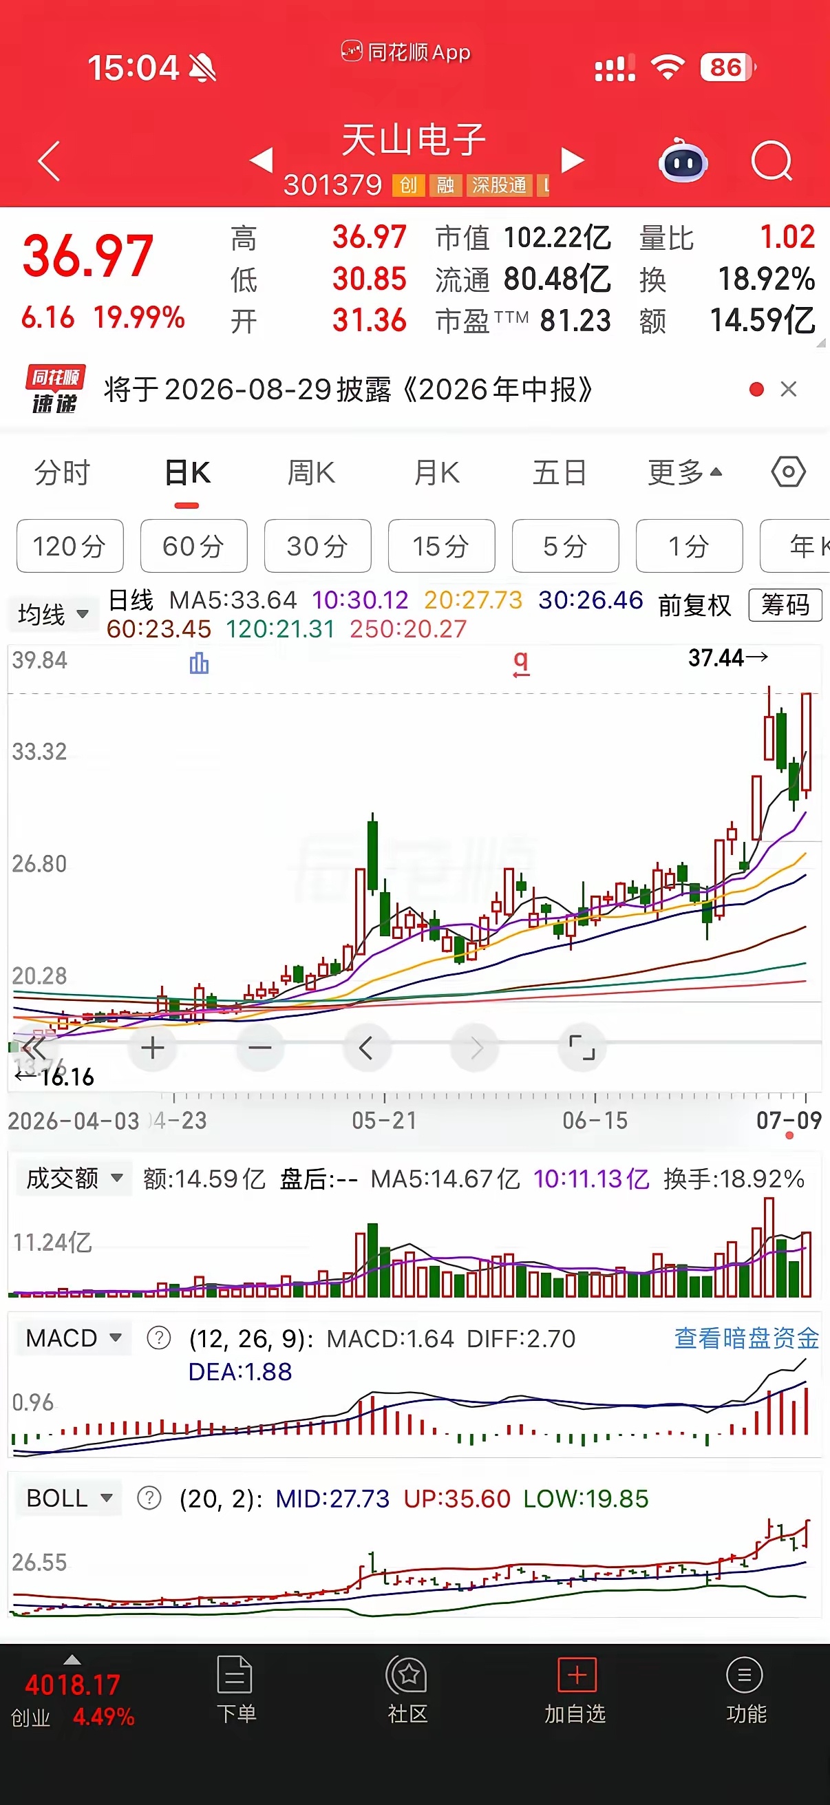The width and height of the screenshot is (830, 1805).
Task: Tap the back arrow in header
Action: click(49, 160)
